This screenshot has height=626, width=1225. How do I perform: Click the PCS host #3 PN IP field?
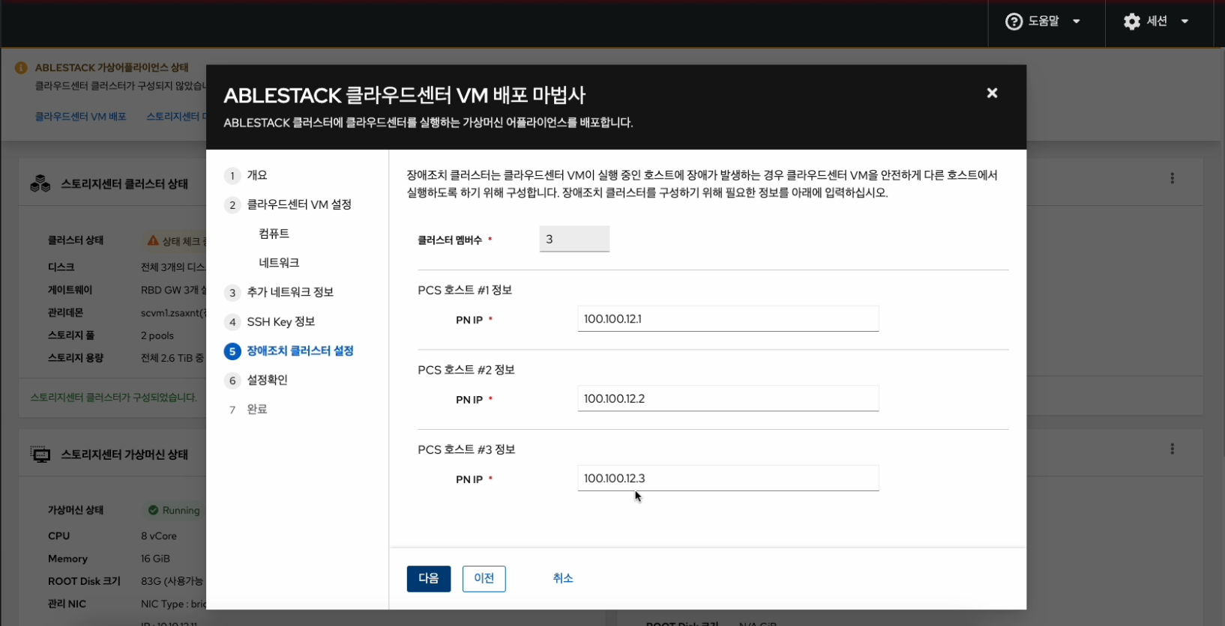click(x=728, y=478)
